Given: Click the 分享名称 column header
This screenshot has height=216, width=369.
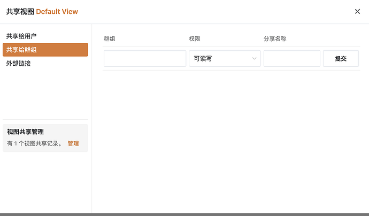Looking at the screenshot, I should (275, 39).
